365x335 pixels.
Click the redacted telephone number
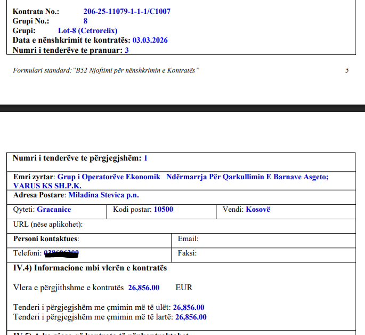coord(61,253)
